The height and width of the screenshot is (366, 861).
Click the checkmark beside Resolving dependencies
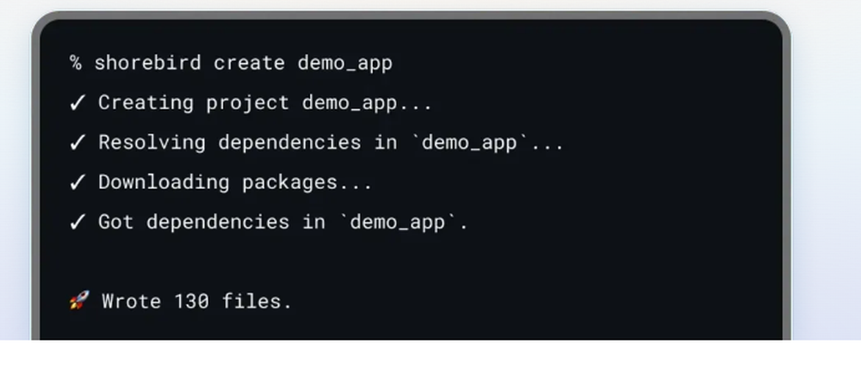pos(77,143)
